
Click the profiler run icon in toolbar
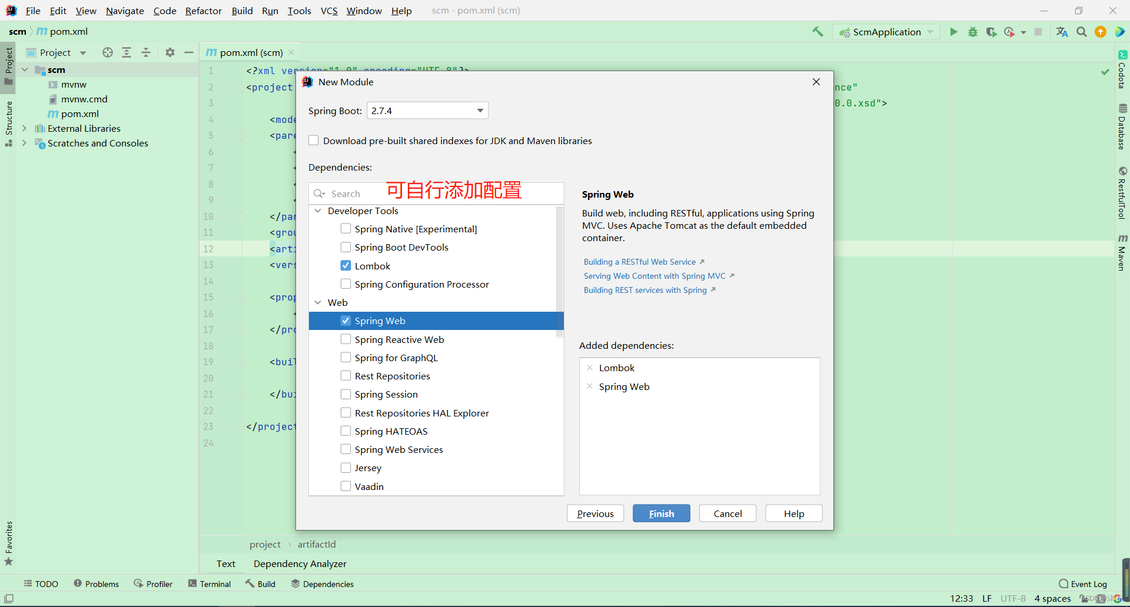[1009, 32]
